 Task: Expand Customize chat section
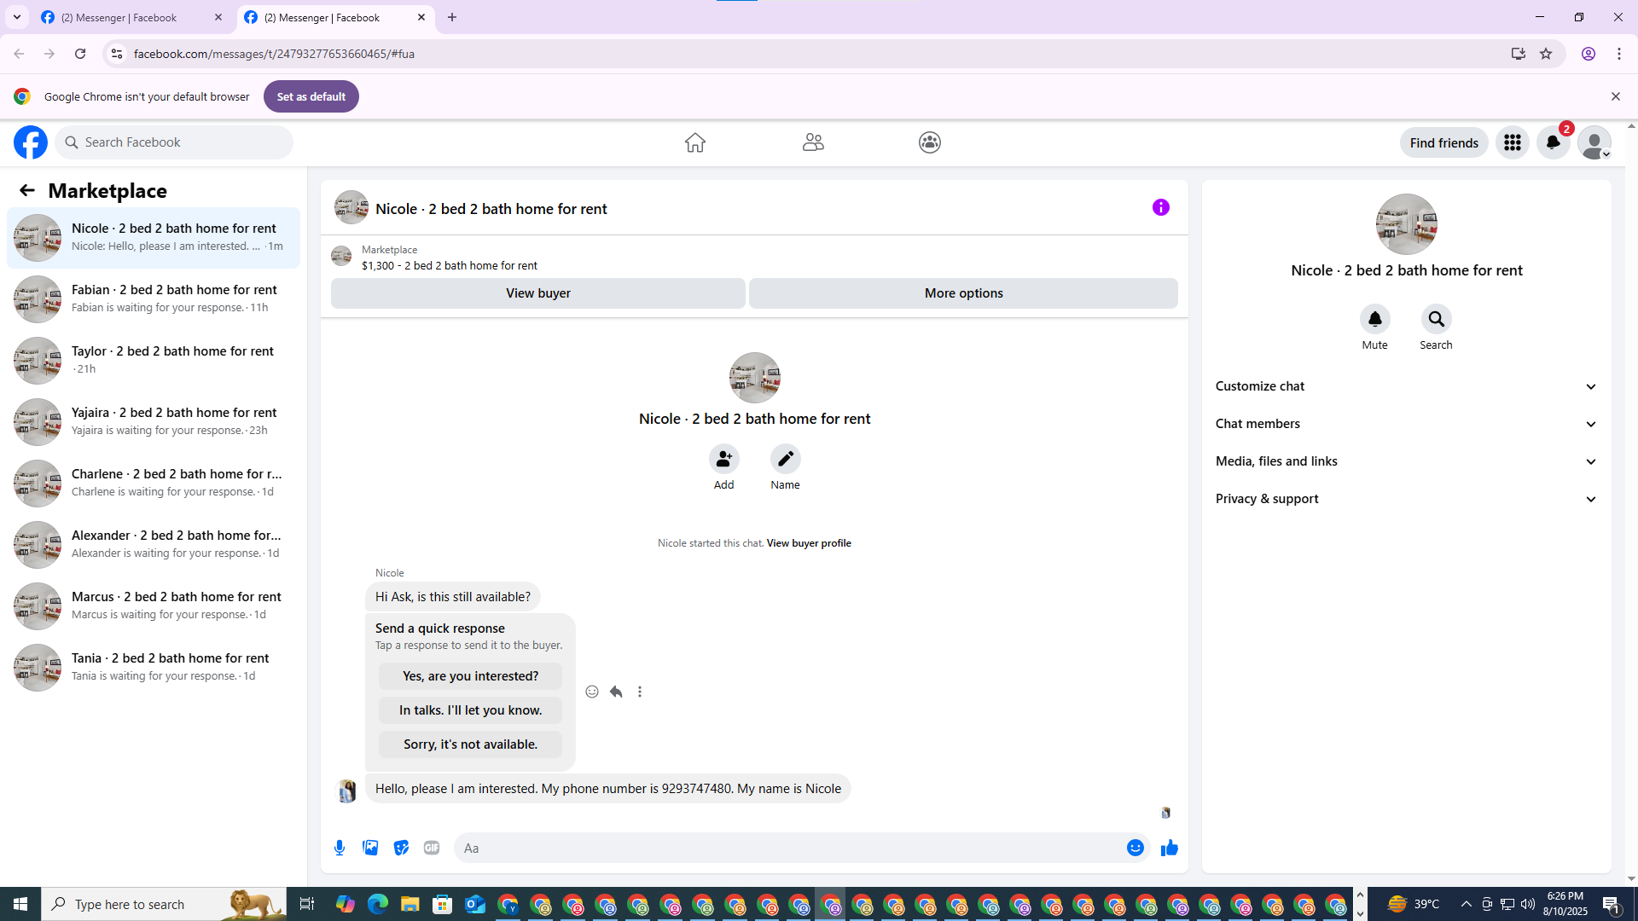click(x=1406, y=386)
